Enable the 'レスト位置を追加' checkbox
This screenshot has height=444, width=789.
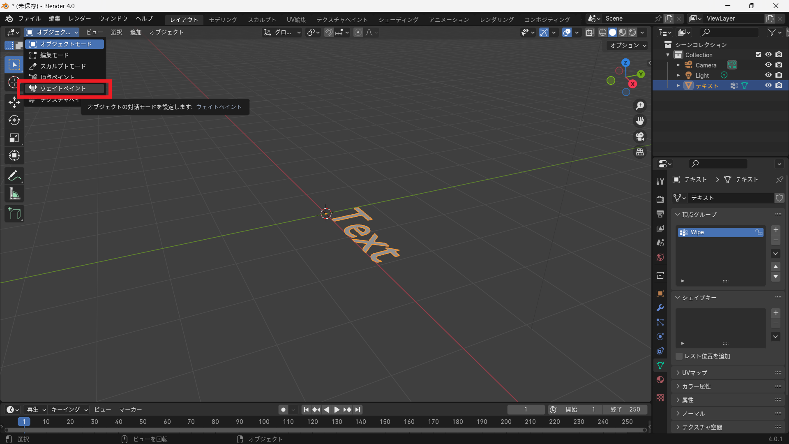(679, 356)
